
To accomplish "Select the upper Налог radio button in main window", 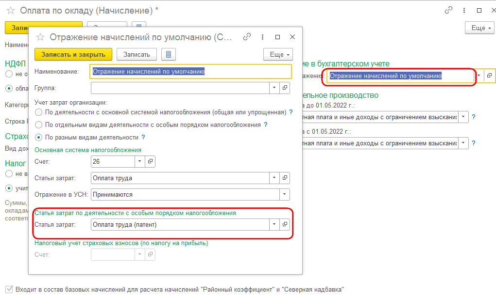I will tap(9, 173).
